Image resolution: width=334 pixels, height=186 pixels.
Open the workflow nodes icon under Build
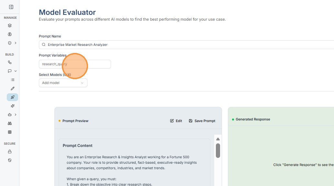(10, 62)
